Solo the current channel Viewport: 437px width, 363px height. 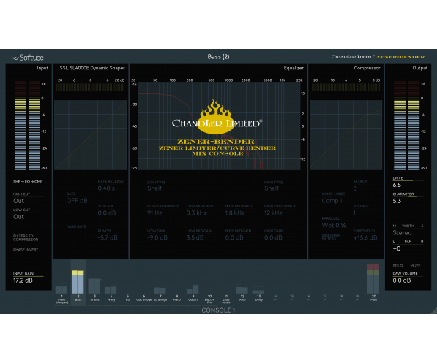point(397,266)
